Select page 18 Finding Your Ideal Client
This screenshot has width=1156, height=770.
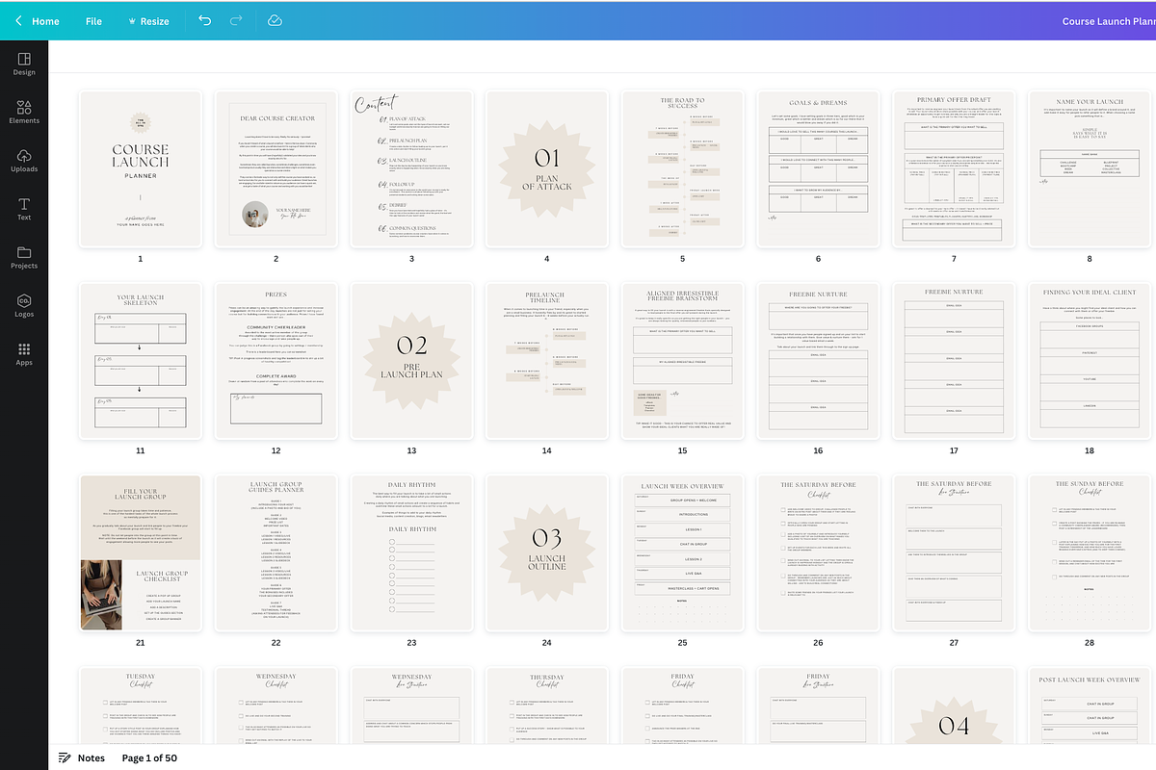1090,361
